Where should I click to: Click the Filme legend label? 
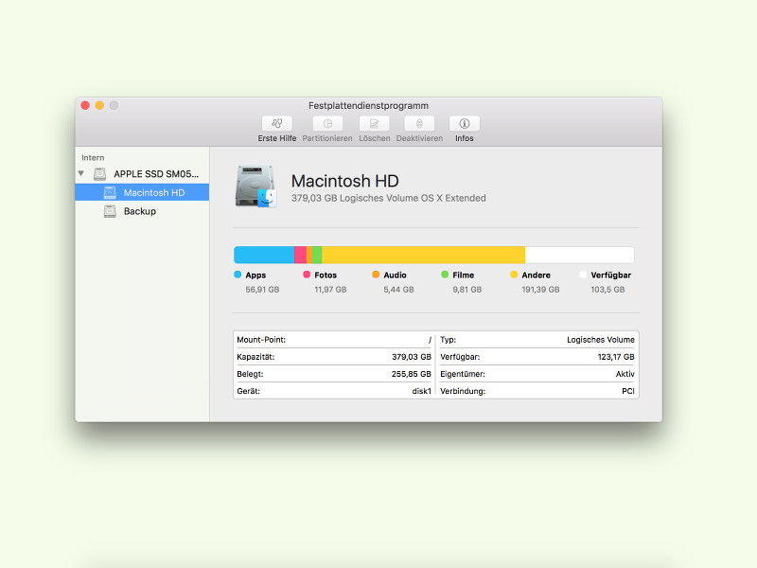(463, 275)
